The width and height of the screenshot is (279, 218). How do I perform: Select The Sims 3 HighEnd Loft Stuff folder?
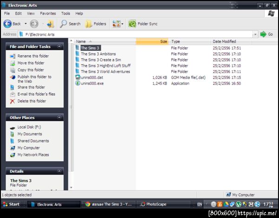[106, 66]
